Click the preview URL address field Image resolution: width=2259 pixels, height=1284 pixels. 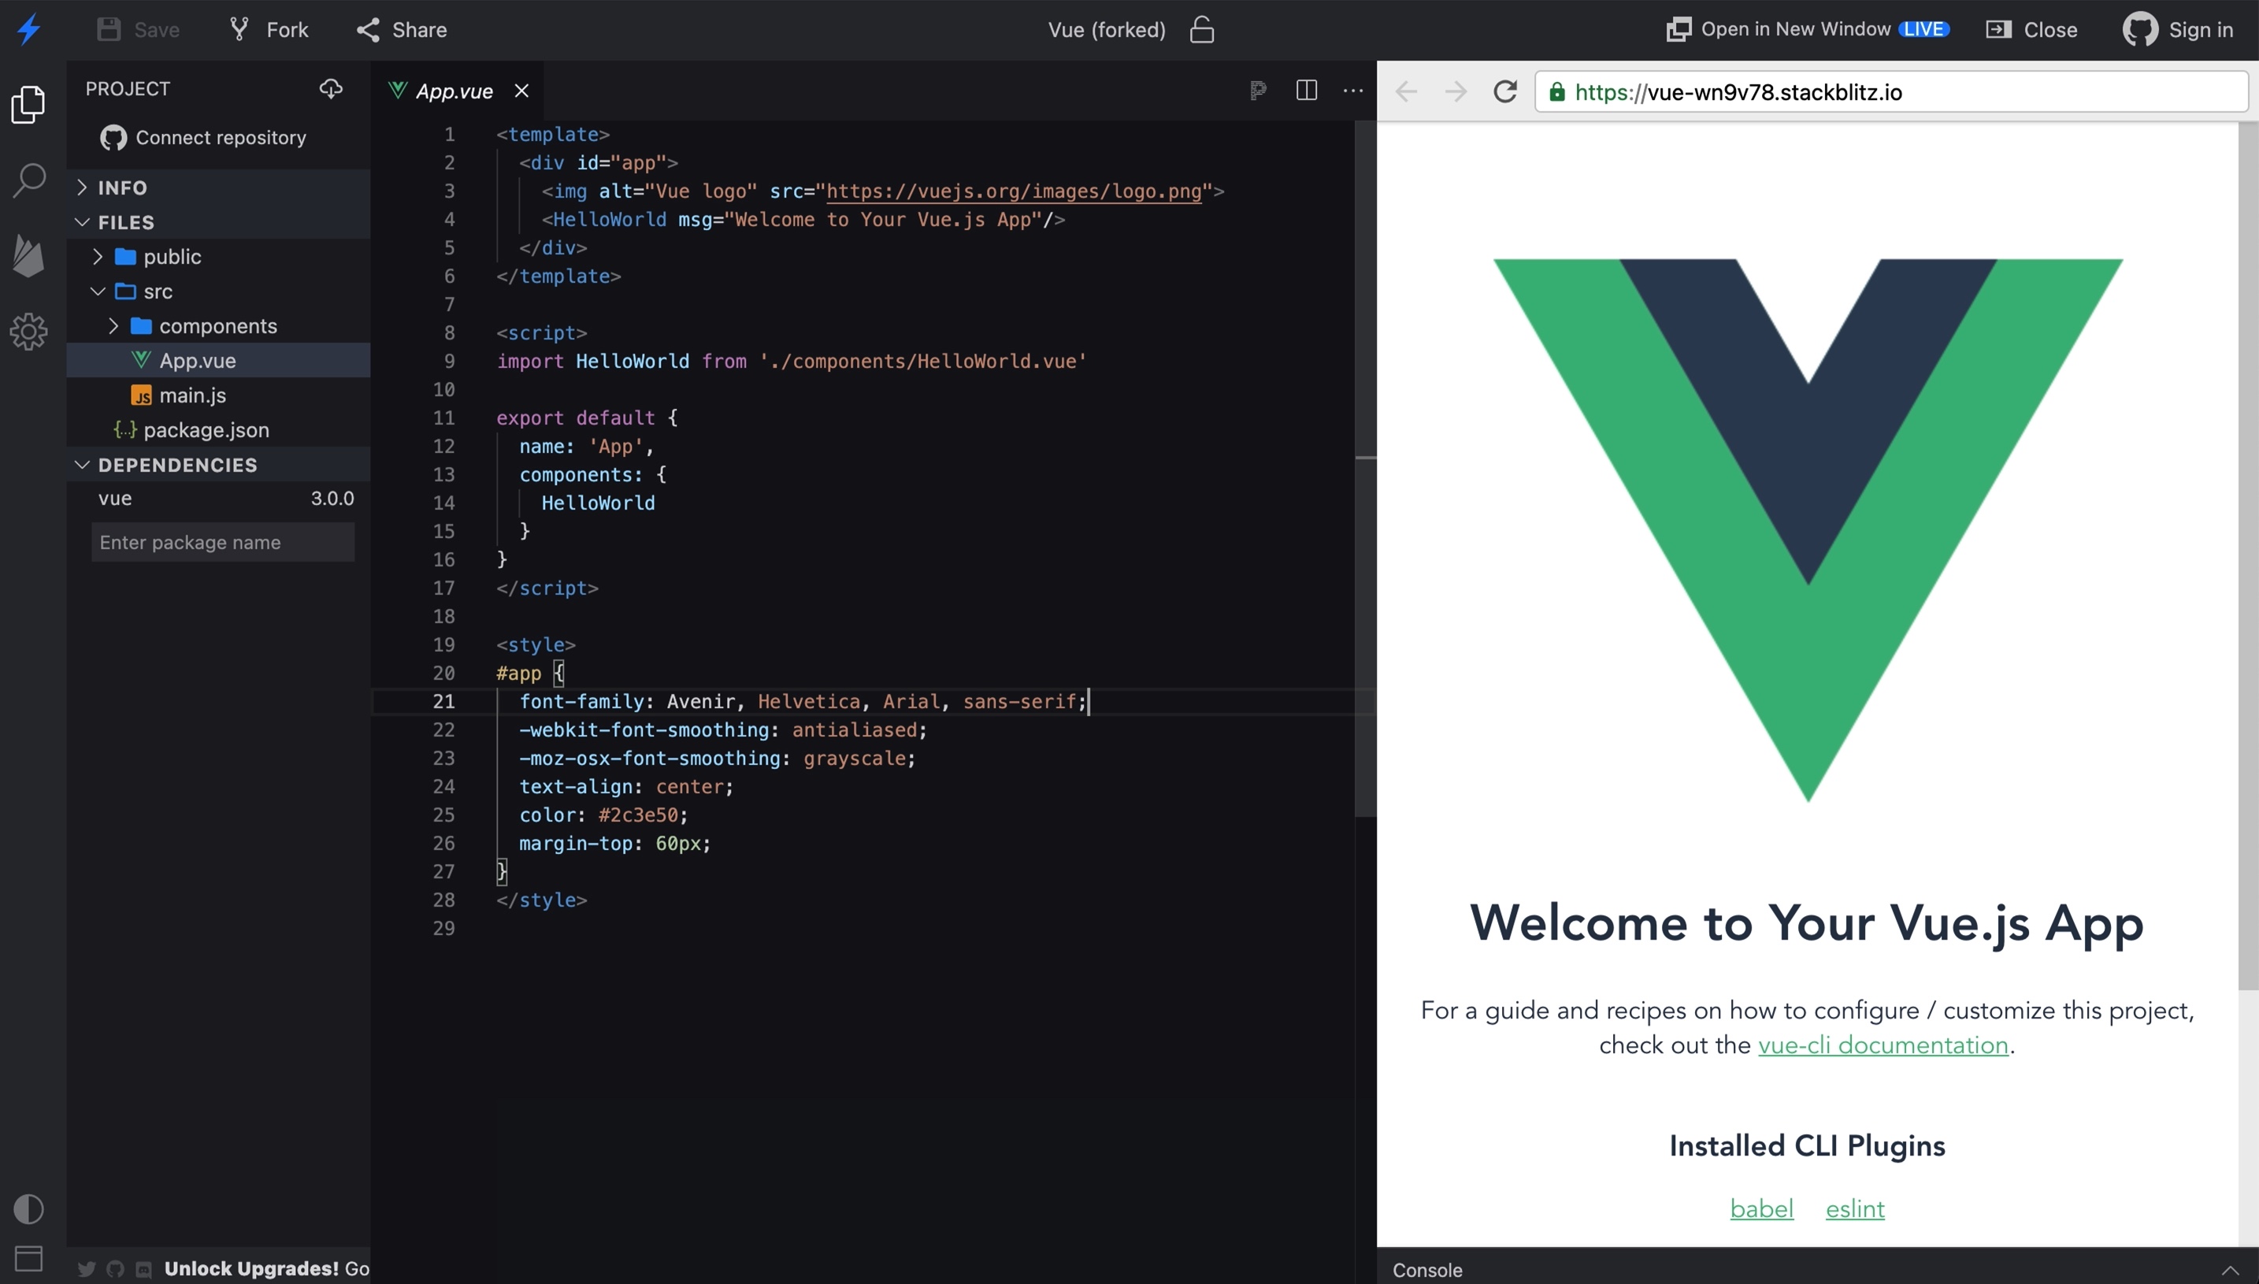(x=1891, y=91)
